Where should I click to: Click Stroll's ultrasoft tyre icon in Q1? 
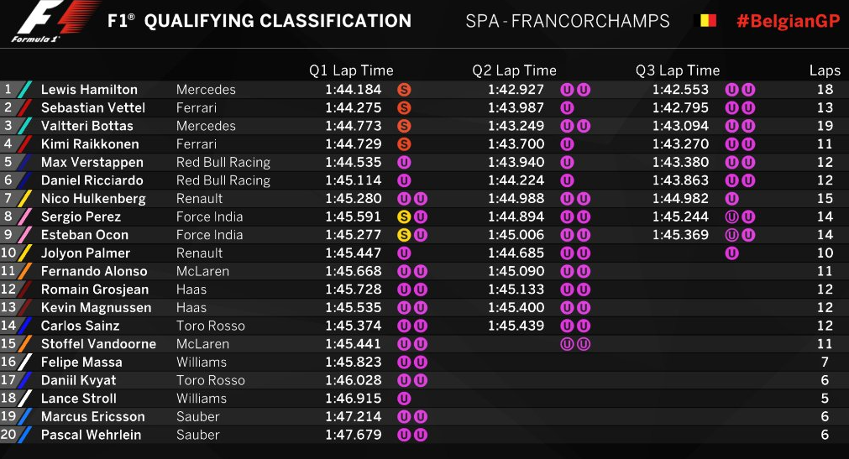click(404, 399)
